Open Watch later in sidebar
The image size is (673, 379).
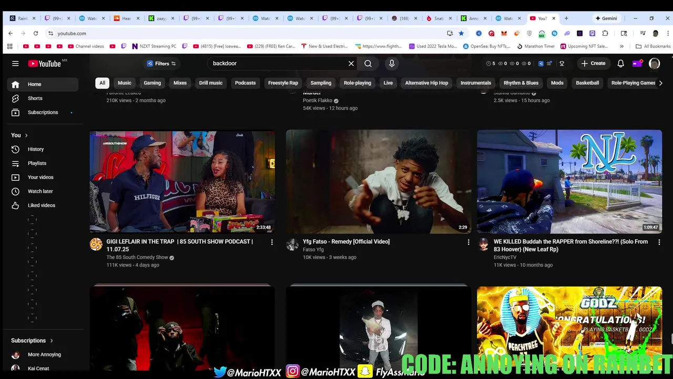43,191
